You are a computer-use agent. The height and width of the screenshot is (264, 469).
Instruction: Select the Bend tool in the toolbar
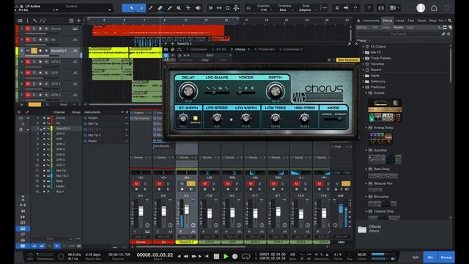tap(188, 8)
